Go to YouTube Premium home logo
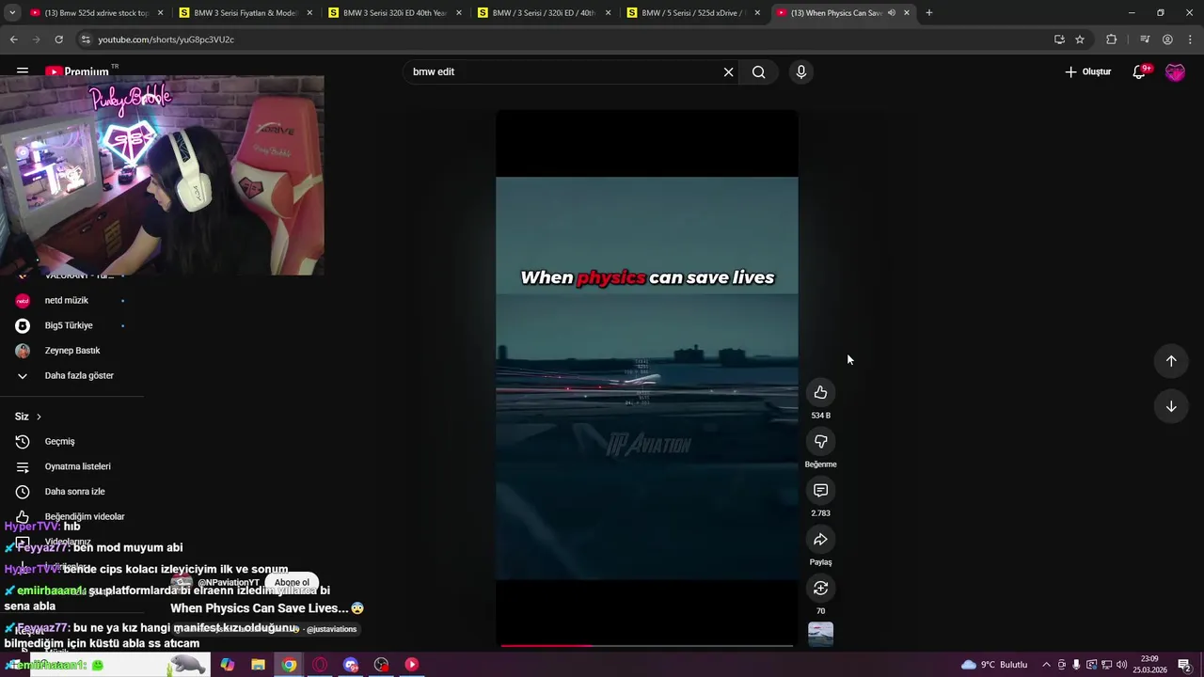The height and width of the screenshot is (677, 1204). point(77,71)
